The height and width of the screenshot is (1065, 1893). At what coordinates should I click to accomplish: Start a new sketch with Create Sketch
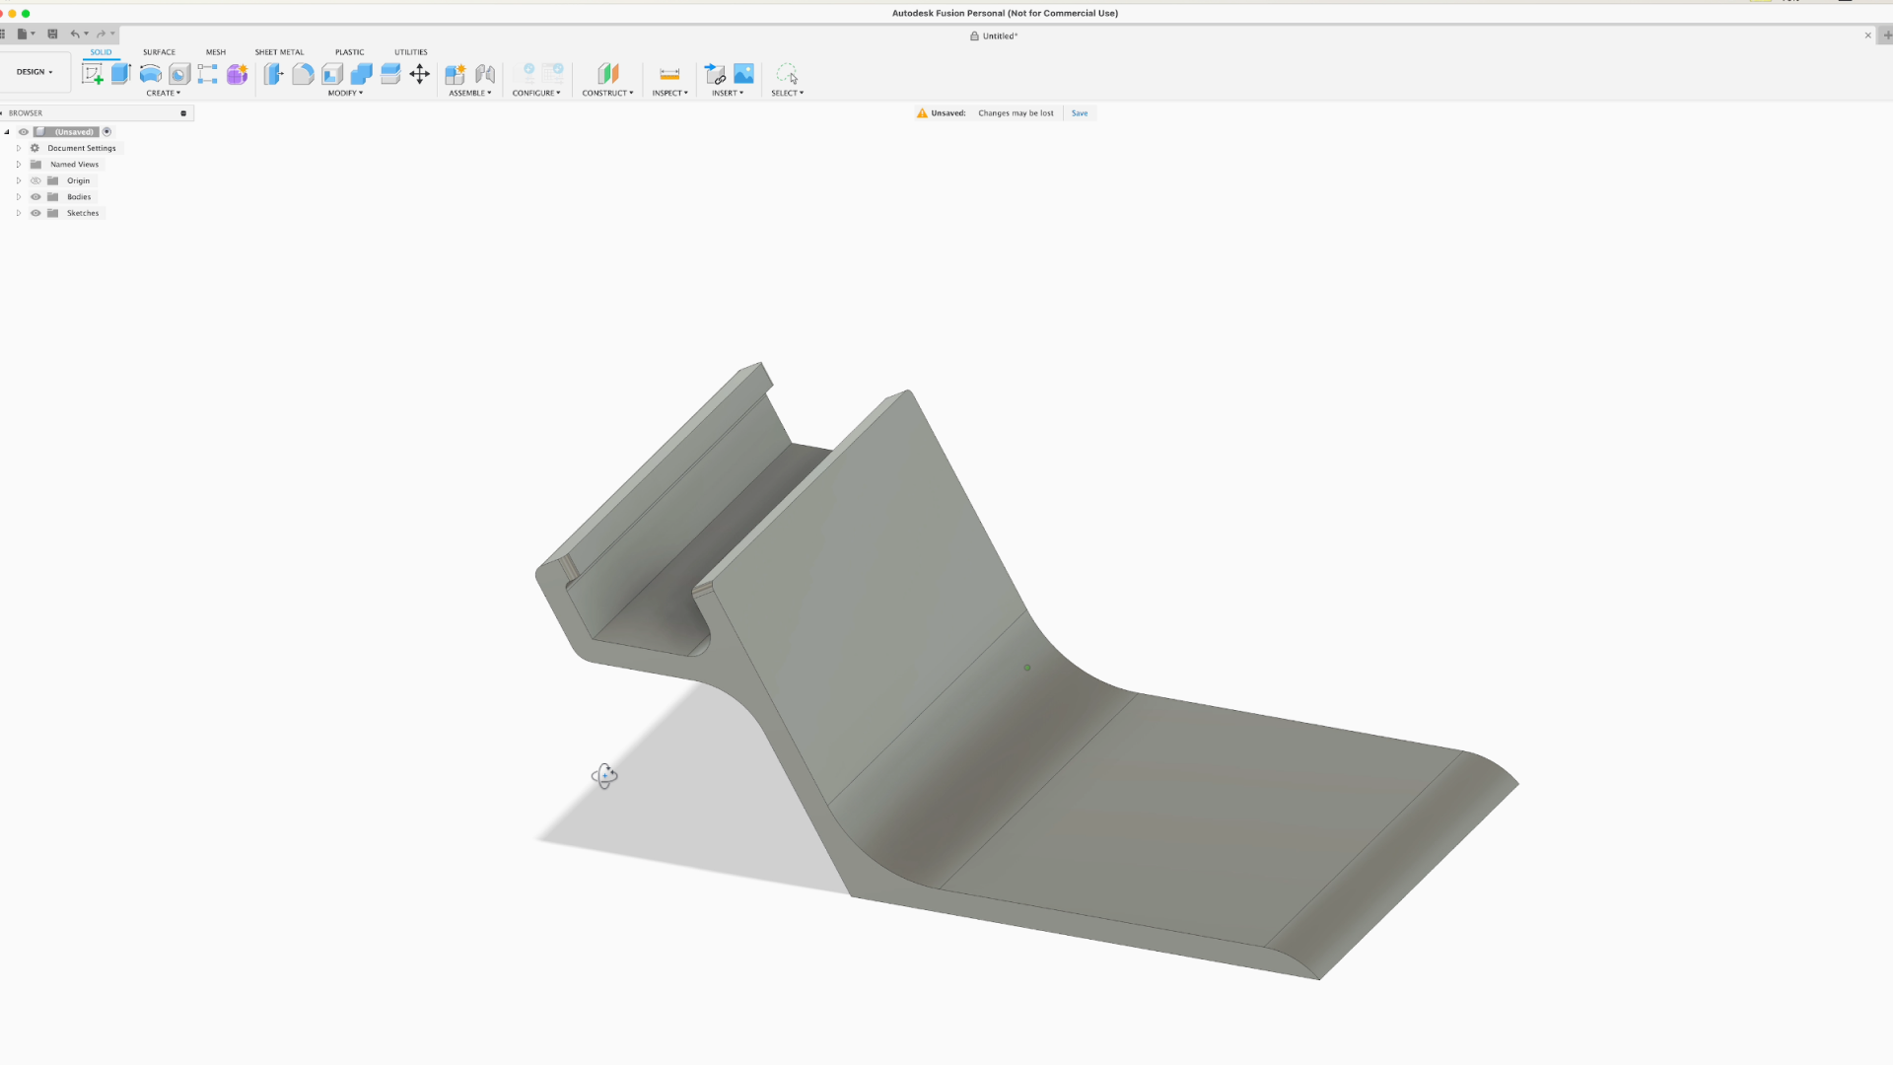[92, 74]
